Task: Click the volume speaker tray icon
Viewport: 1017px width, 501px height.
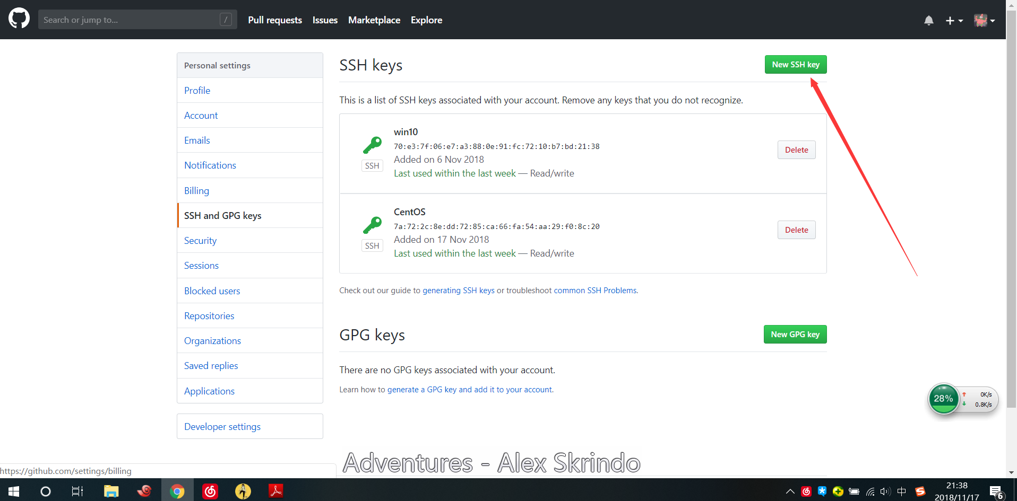Action: point(885,491)
